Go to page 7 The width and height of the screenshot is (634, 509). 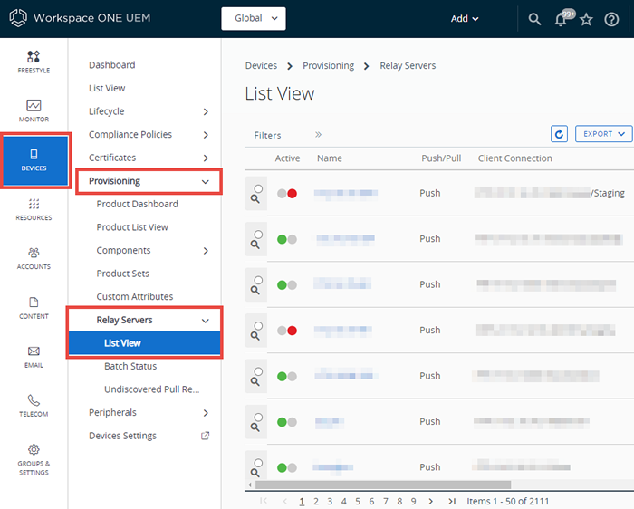(385, 502)
